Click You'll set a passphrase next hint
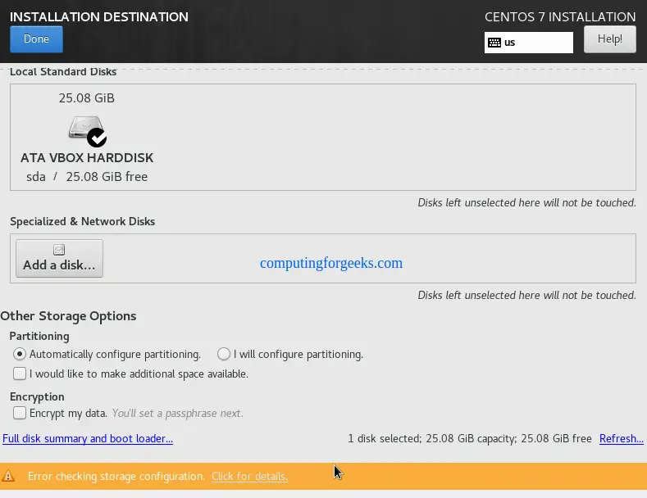This screenshot has height=498, width=647. click(x=177, y=413)
